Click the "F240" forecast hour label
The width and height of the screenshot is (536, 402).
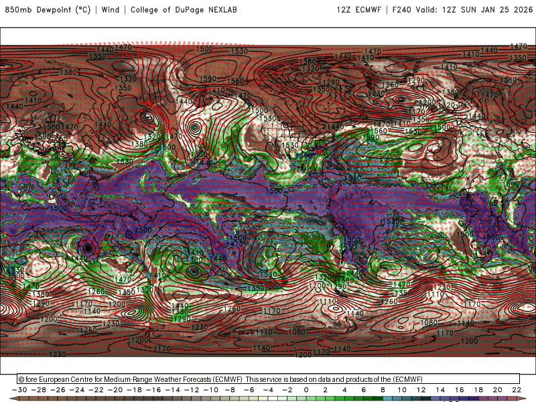click(x=401, y=10)
